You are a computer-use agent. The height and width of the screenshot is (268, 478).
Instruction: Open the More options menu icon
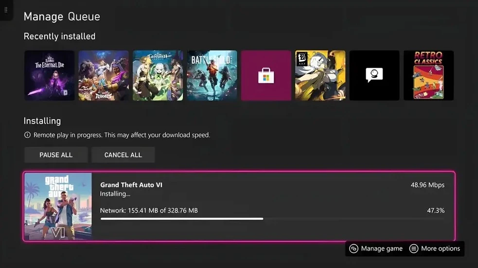[x=414, y=249]
